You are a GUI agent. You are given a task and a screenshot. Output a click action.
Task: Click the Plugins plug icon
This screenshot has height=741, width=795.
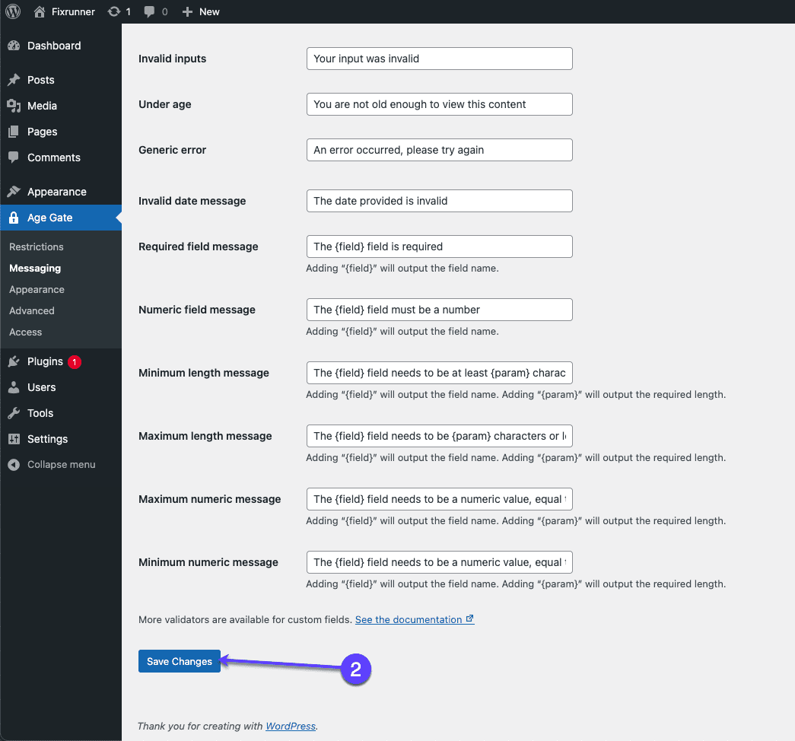[14, 361]
